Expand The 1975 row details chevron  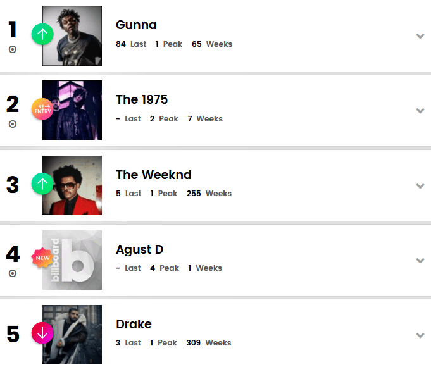tap(420, 111)
